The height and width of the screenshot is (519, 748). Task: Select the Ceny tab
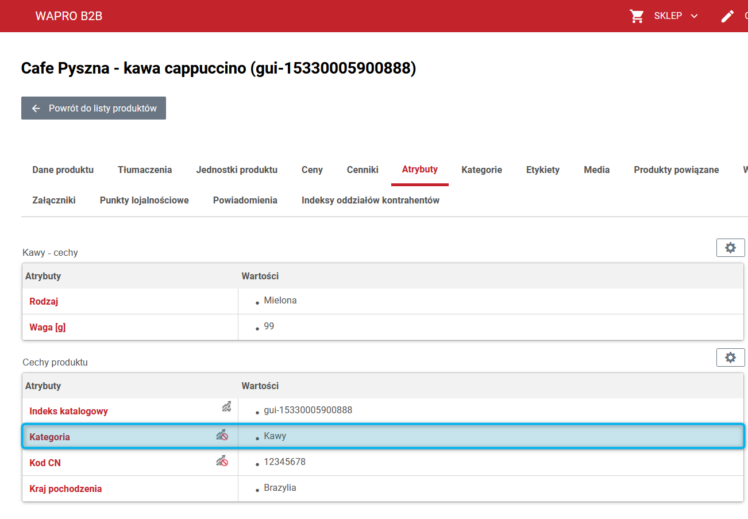pos(312,170)
